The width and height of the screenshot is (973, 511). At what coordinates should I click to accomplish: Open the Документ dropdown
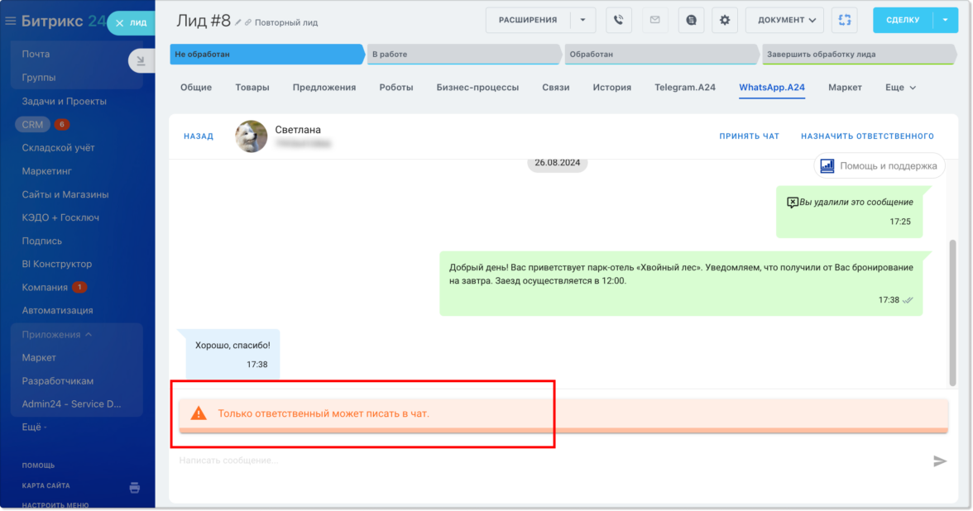tap(784, 20)
